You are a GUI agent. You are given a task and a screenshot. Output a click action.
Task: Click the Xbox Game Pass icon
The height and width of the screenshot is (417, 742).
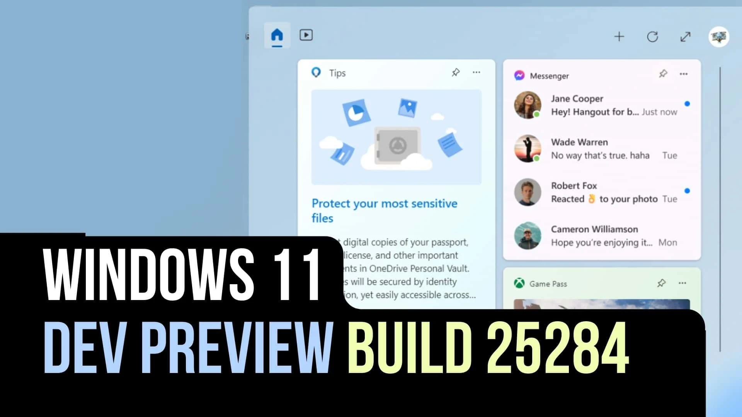519,283
